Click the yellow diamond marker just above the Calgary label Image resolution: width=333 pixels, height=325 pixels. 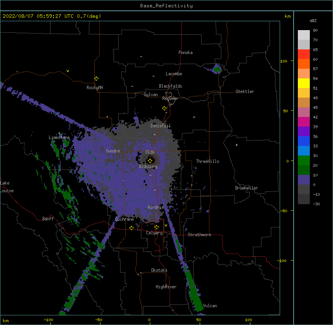[156, 227]
